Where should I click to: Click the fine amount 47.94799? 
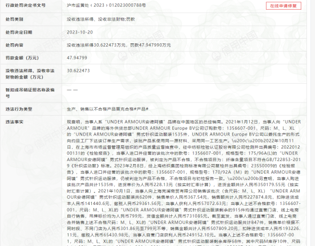tap(77, 58)
